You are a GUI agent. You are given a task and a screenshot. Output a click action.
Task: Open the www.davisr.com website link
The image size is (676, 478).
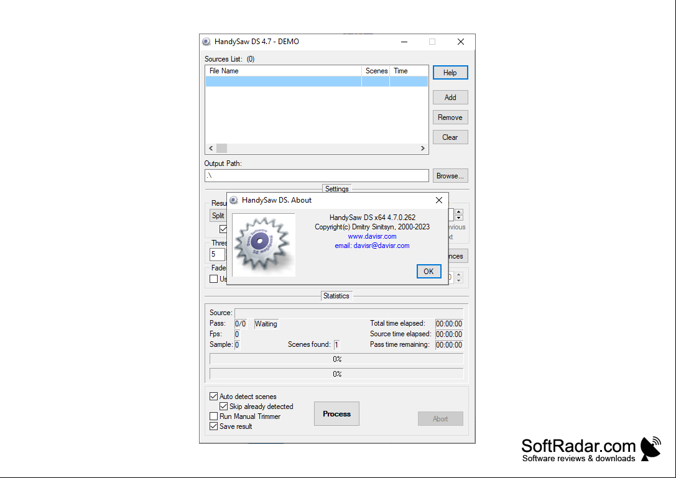click(372, 237)
